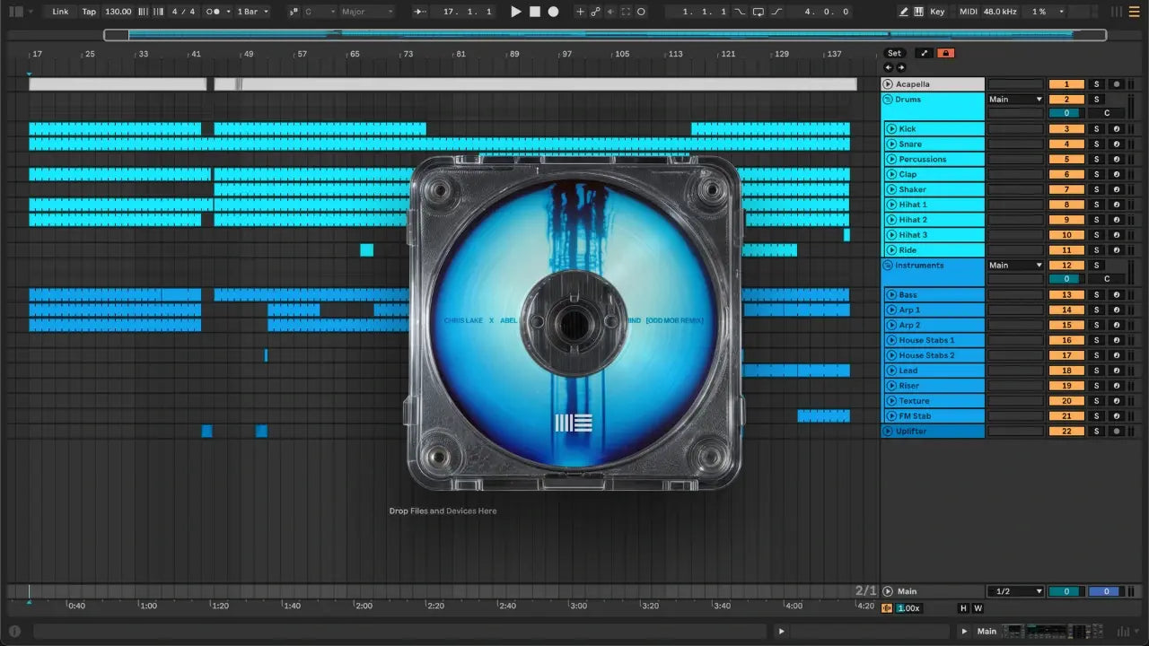Toggle the browser view icon at top left
The image size is (1149, 646).
(16, 12)
